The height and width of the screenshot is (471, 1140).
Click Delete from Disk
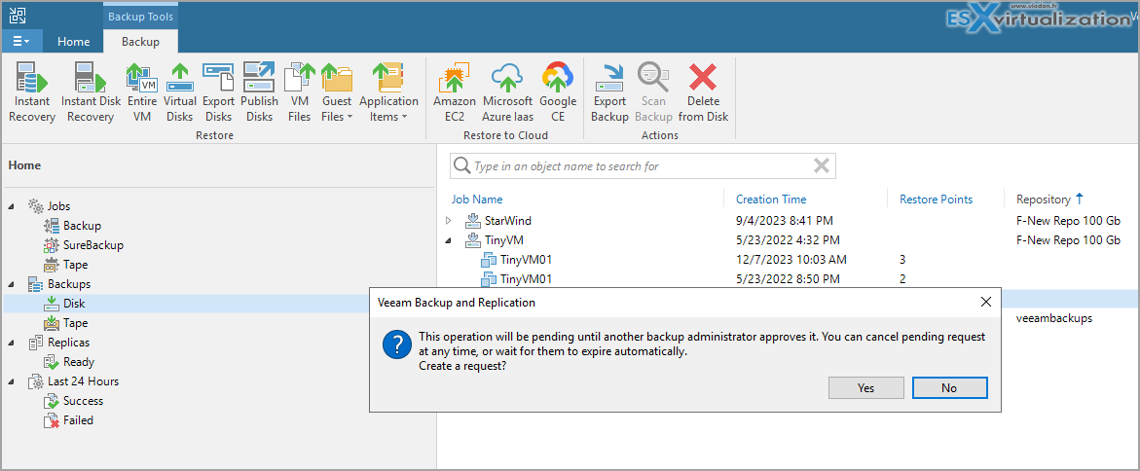(703, 92)
